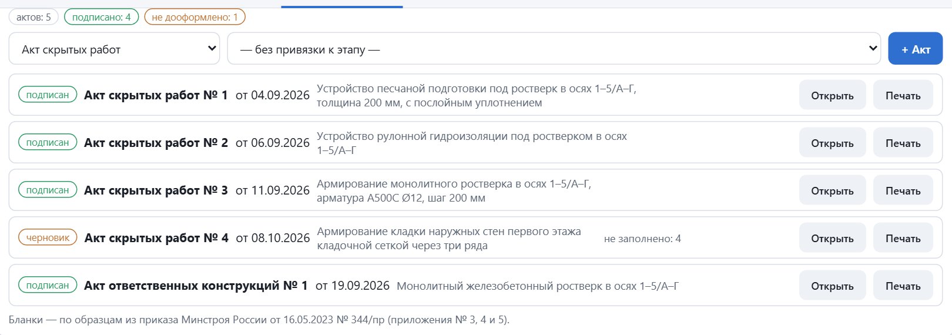Click the 'подписан' badge of Акт ответственных конструкций

pyautogui.click(x=48, y=286)
